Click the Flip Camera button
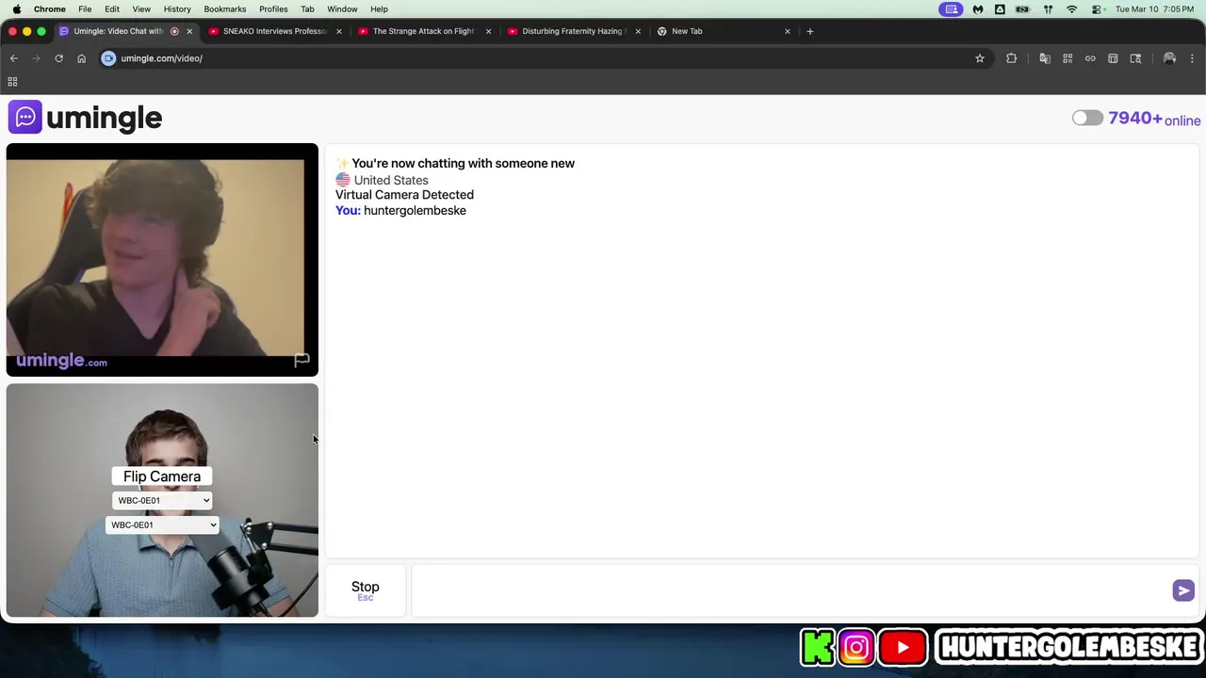 tap(162, 476)
